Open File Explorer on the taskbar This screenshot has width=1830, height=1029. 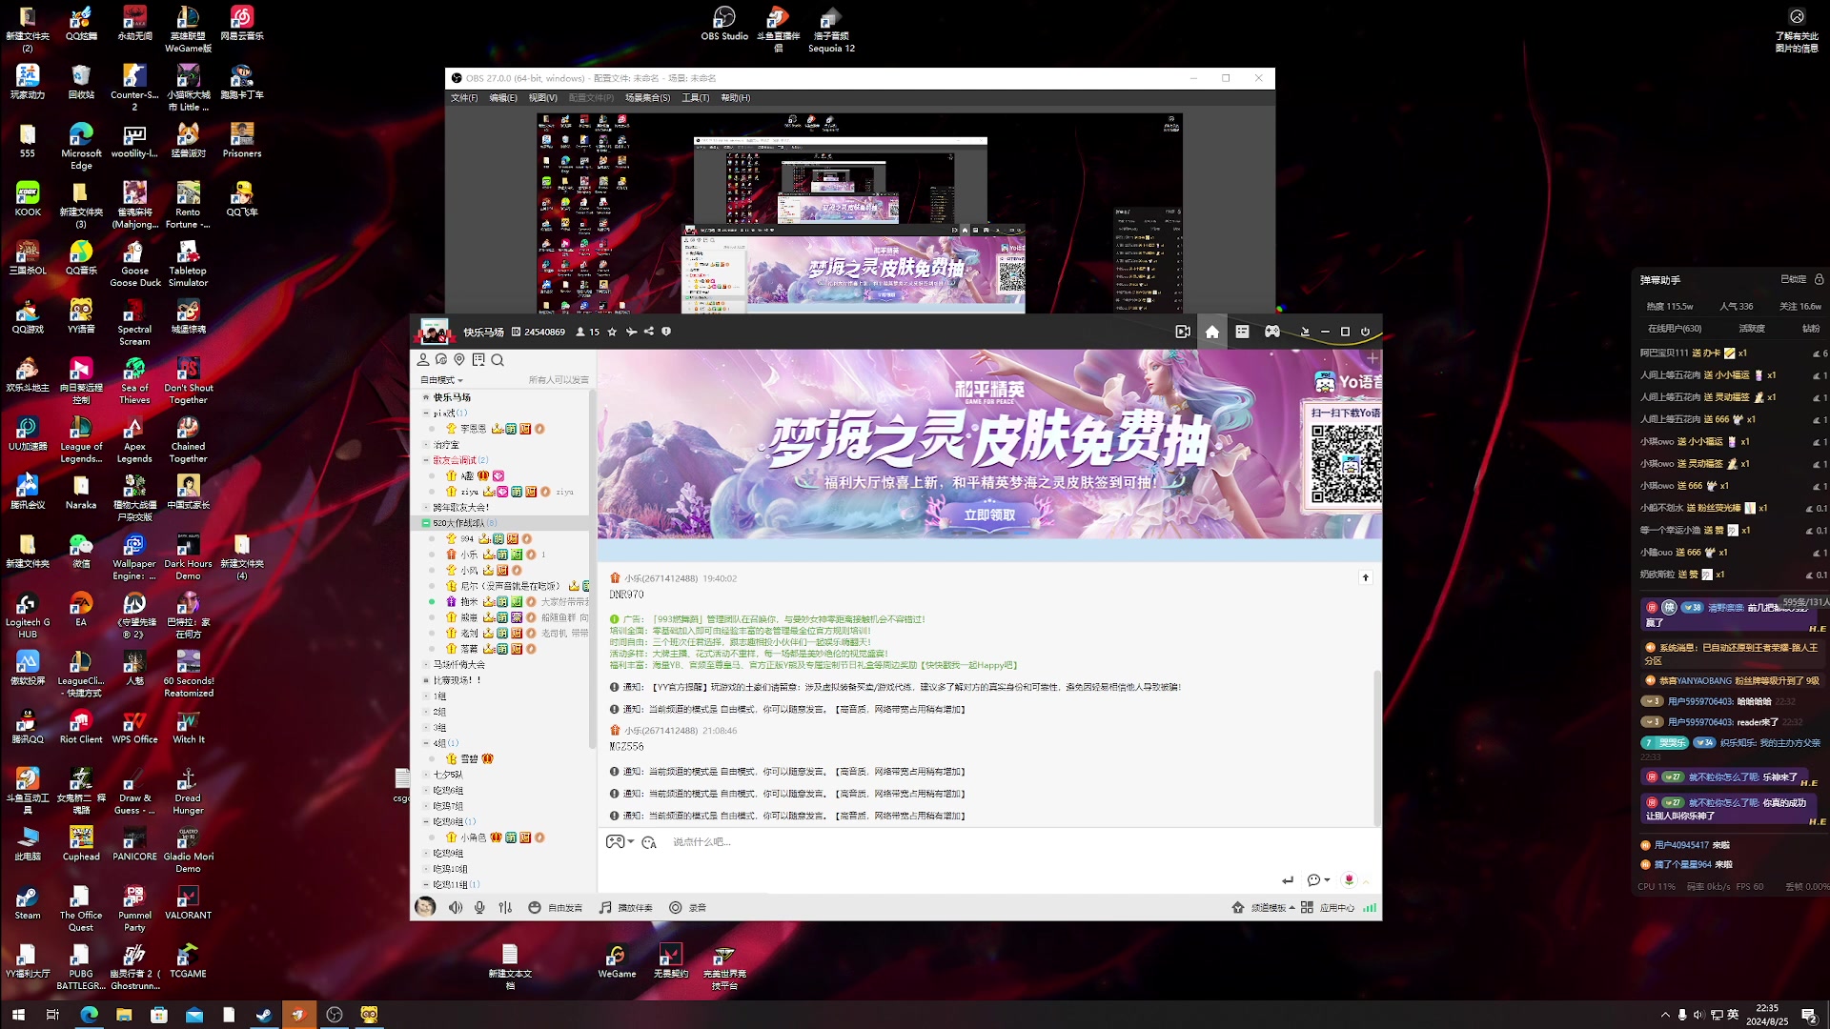coord(124,1015)
